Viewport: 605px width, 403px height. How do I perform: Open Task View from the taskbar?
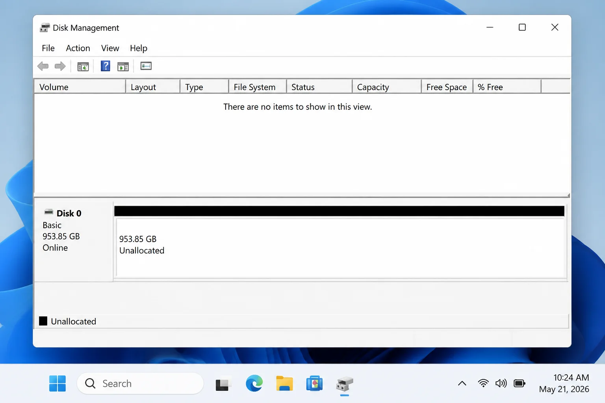click(223, 384)
